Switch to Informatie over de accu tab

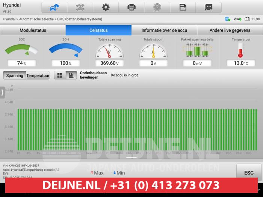164,30
